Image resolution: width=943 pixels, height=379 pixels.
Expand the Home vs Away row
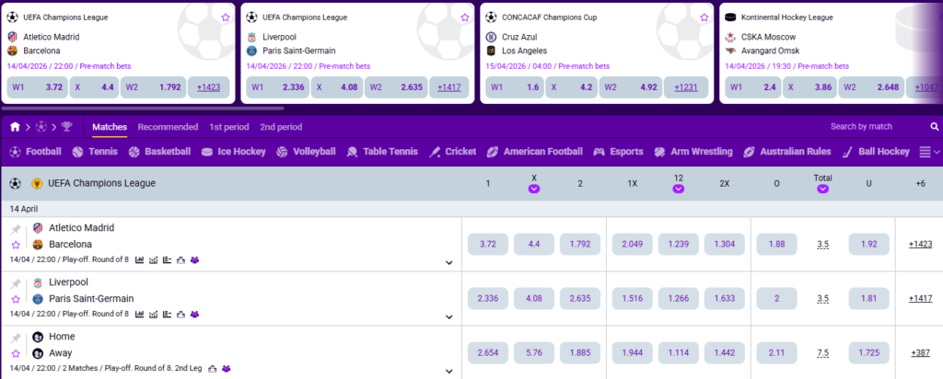click(448, 372)
